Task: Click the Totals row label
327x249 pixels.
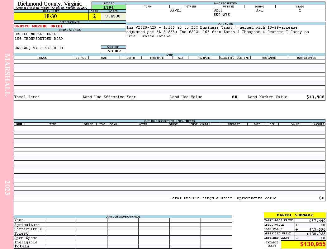Action: click(22, 246)
